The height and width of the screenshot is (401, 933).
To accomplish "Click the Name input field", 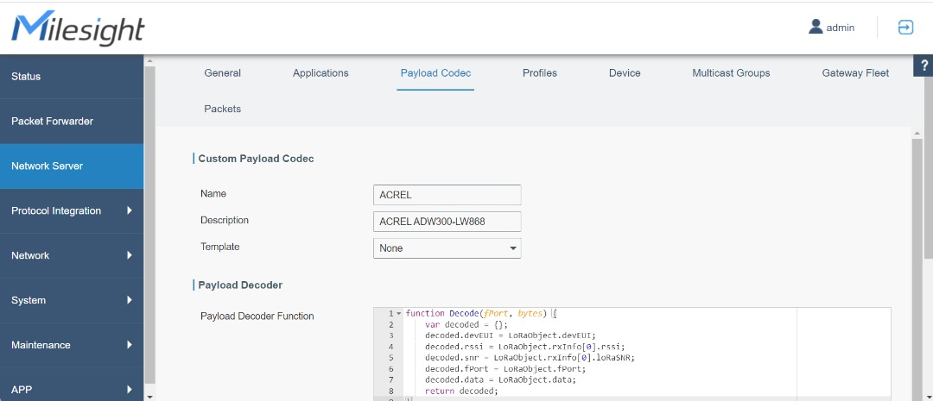I will pos(447,195).
